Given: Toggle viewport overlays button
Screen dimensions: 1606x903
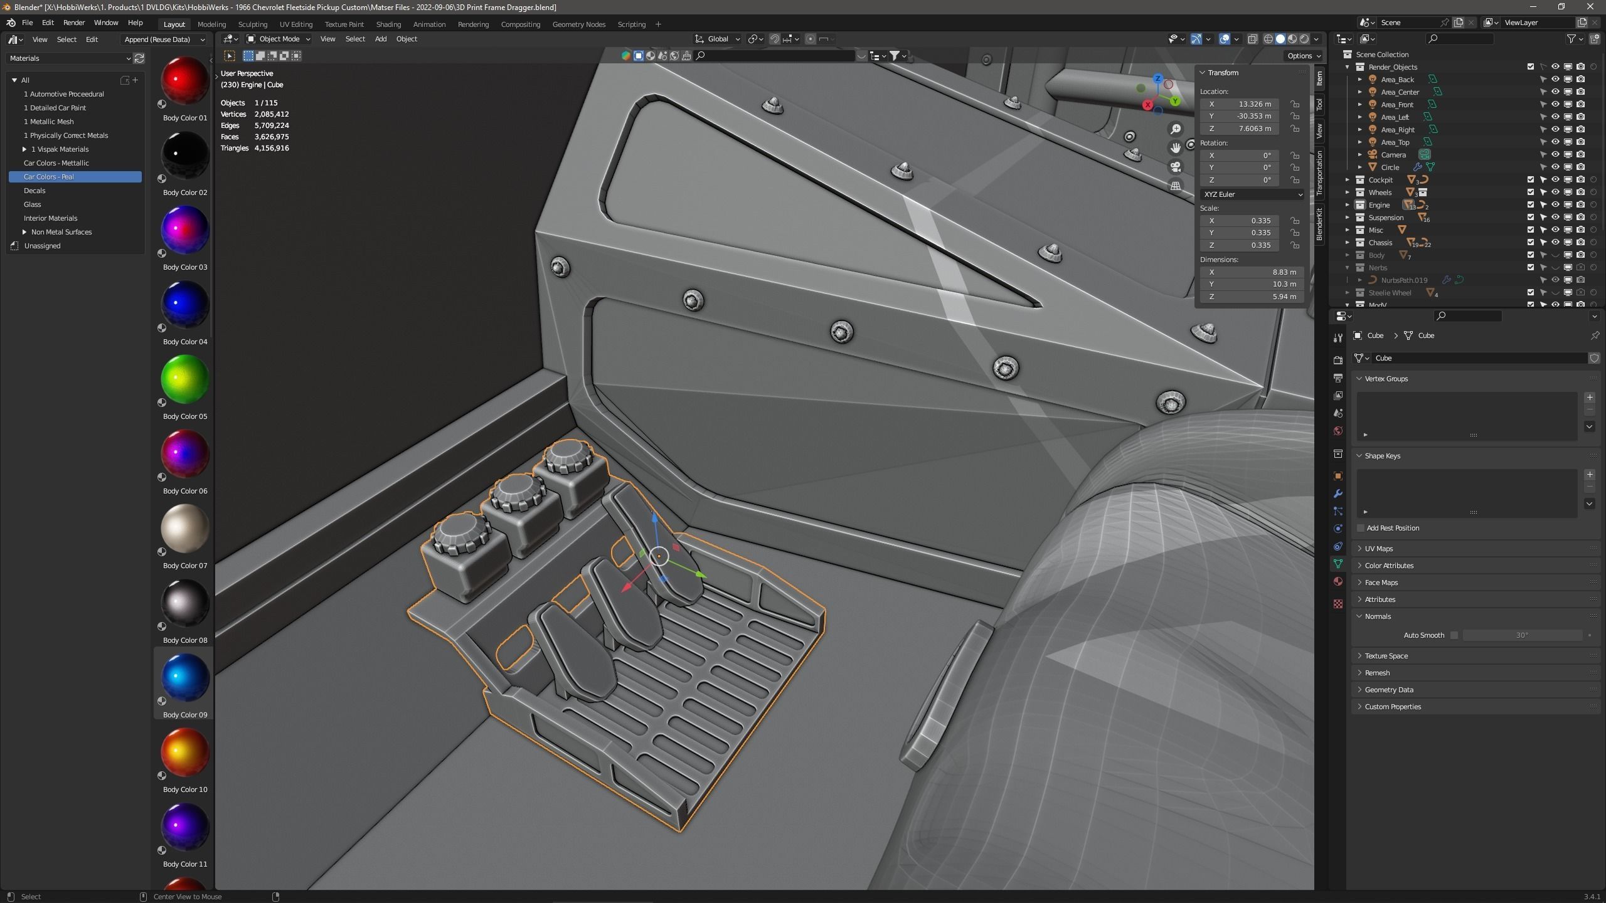Looking at the screenshot, I should coord(1225,39).
